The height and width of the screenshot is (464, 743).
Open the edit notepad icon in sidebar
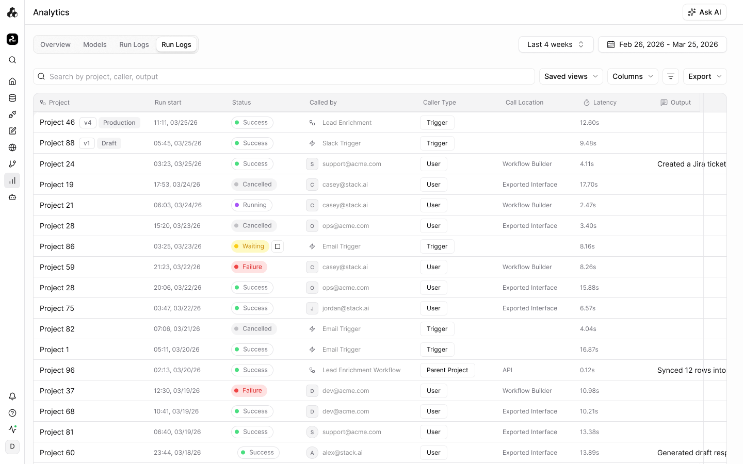[12, 131]
